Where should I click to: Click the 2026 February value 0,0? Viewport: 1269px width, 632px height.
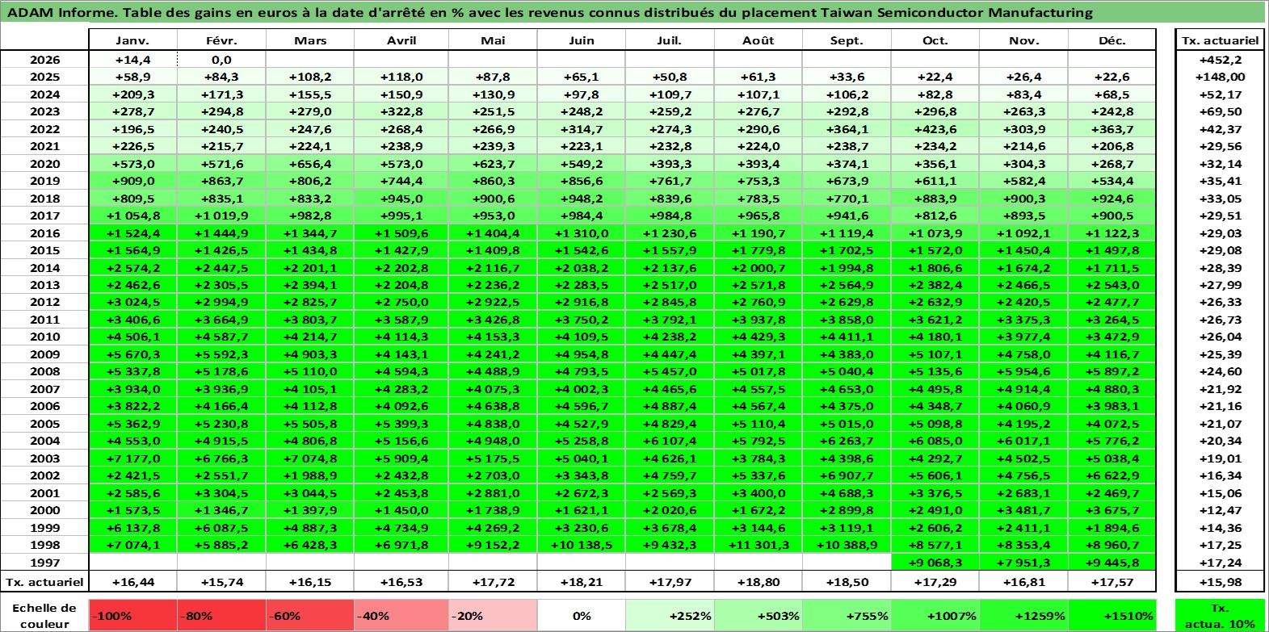point(221,60)
